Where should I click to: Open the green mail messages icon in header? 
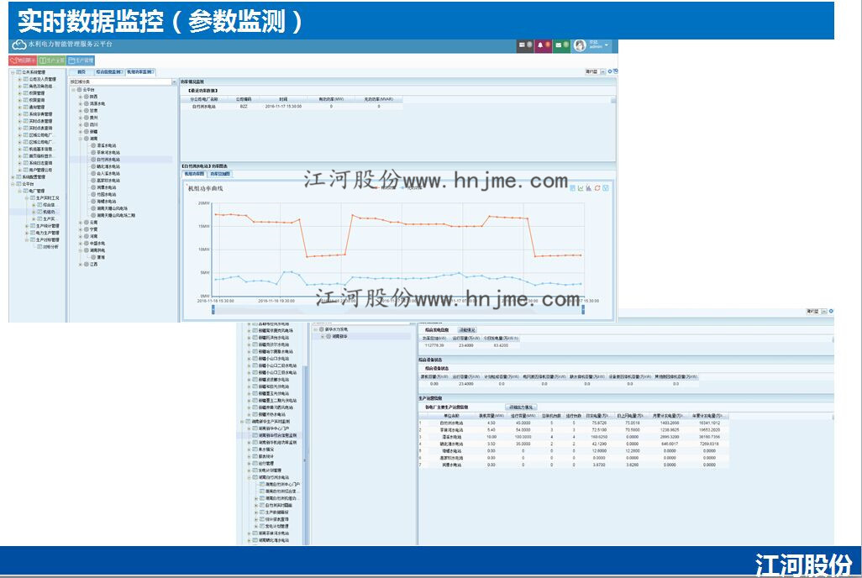coord(560,45)
